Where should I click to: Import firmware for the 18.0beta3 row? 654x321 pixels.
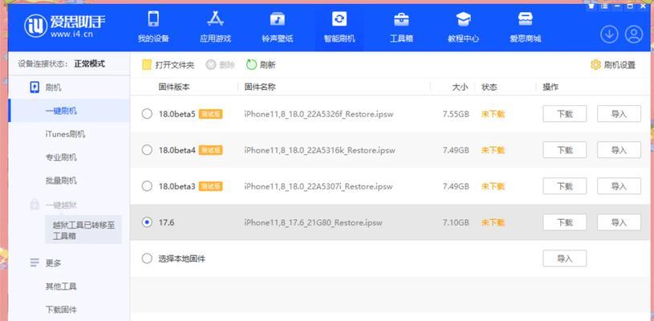pyautogui.click(x=619, y=186)
